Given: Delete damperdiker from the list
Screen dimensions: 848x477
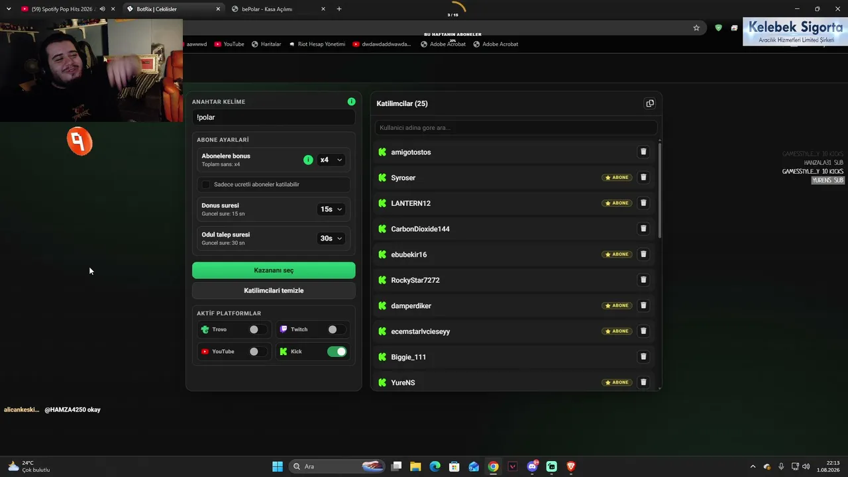Looking at the screenshot, I should pyautogui.click(x=643, y=305).
